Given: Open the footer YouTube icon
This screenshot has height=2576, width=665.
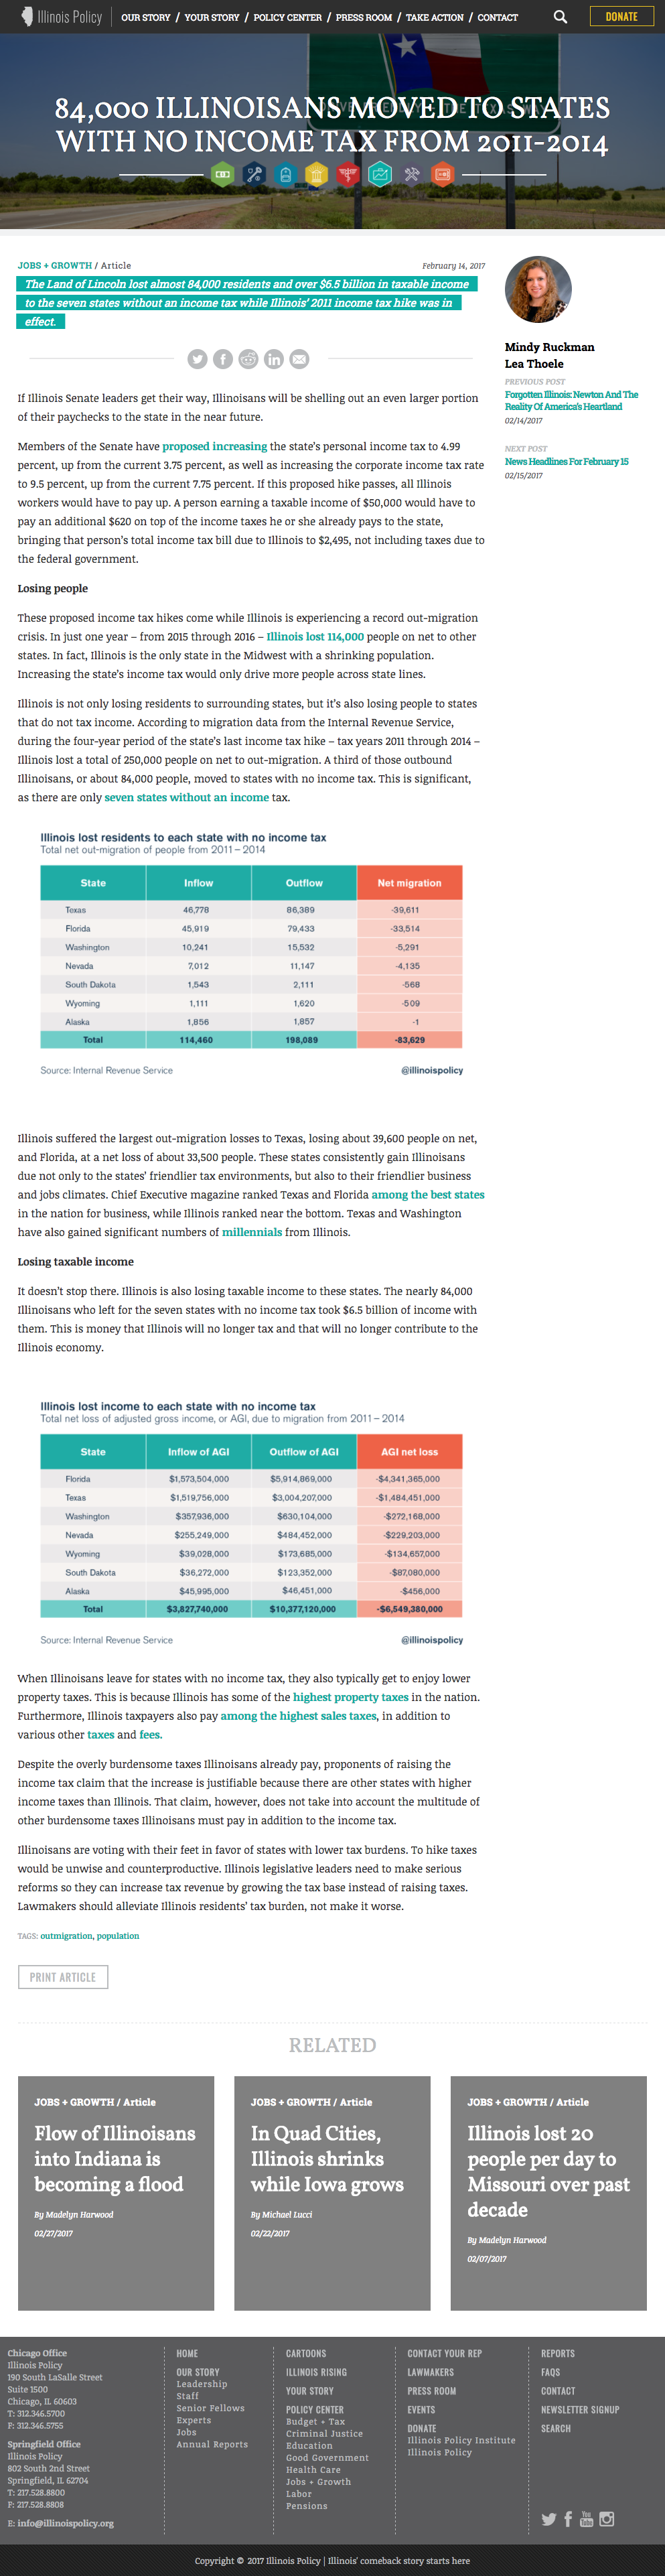Looking at the screenshot, I should point(586,2518).
